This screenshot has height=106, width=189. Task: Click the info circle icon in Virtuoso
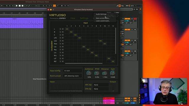[117, 16]
